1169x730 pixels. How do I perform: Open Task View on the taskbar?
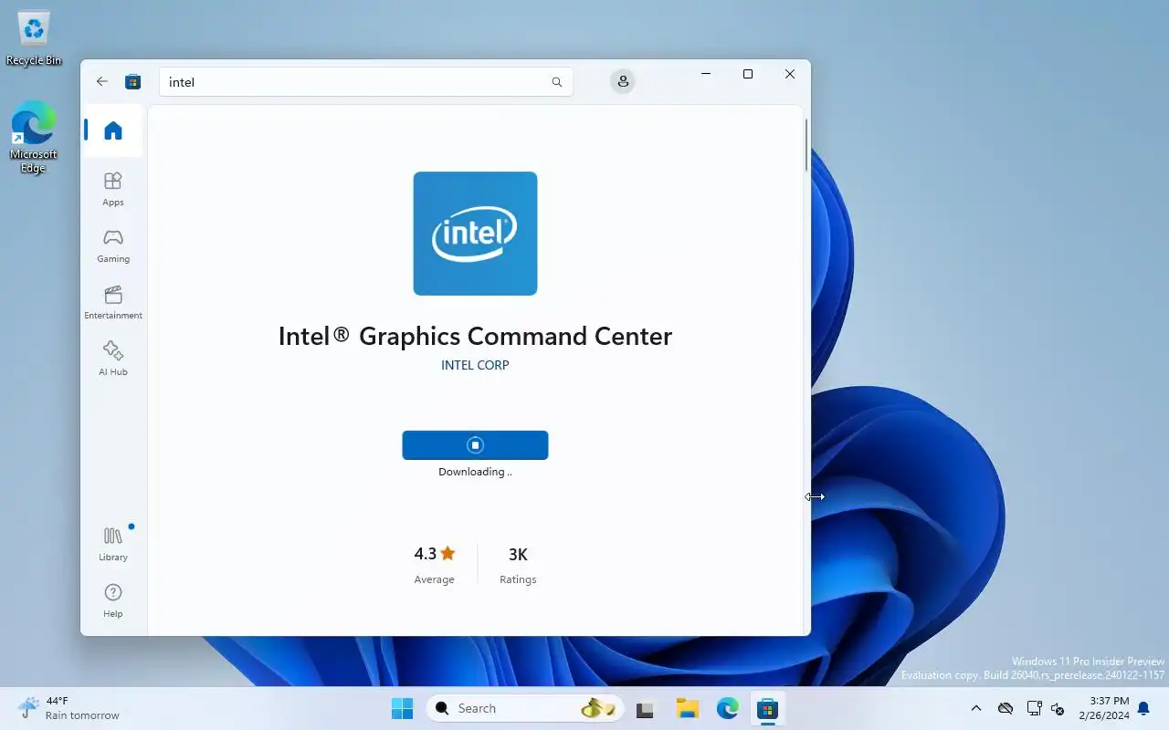647,708
